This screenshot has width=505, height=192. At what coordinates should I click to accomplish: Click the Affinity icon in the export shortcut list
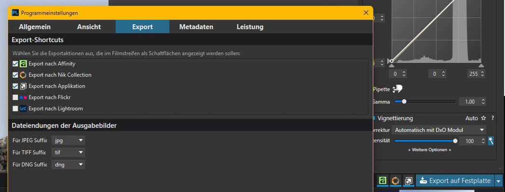pos(23,64)
